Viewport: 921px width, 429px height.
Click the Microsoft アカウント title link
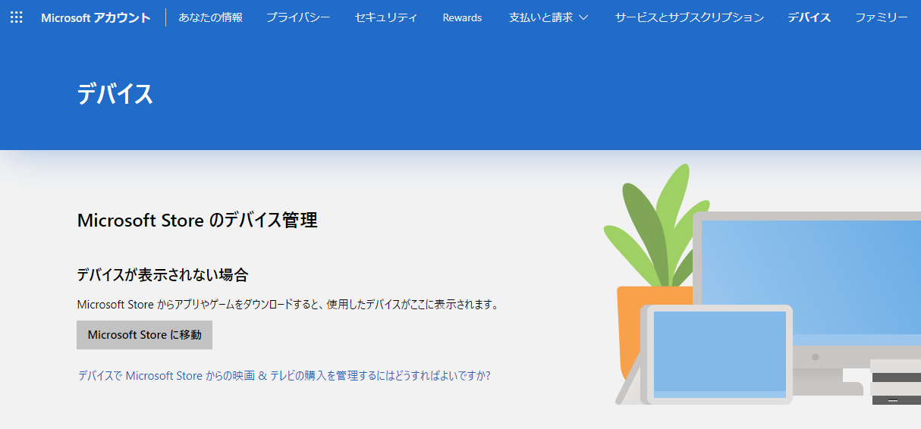click(x=96, y=17)
